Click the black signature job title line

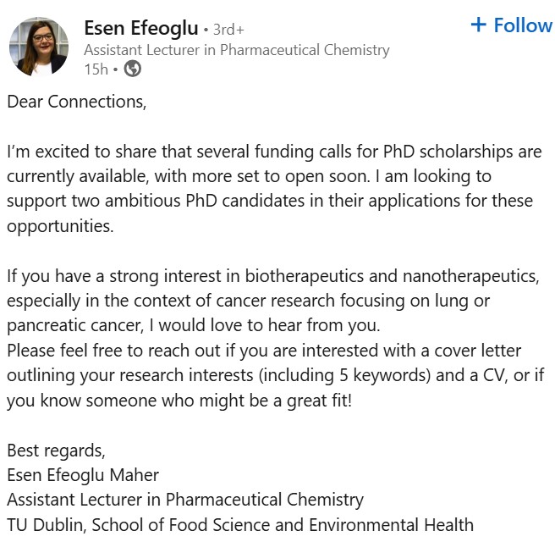pos(185,501)
